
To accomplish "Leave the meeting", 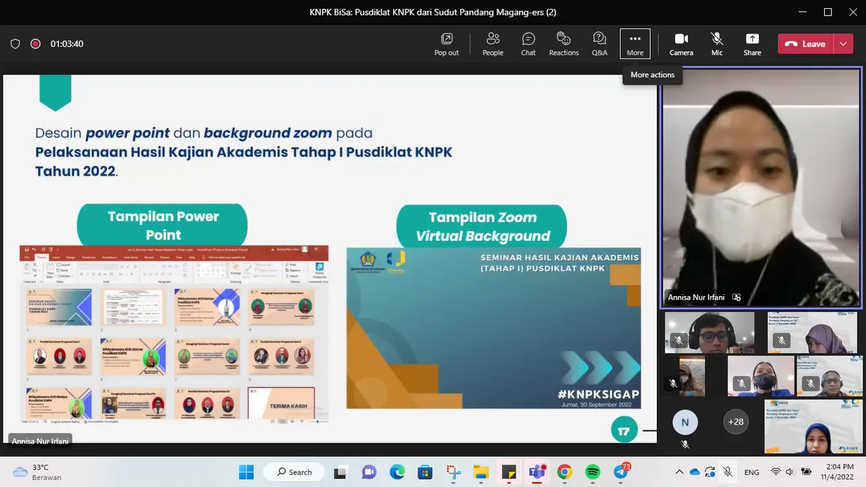I will pos(805,44).
